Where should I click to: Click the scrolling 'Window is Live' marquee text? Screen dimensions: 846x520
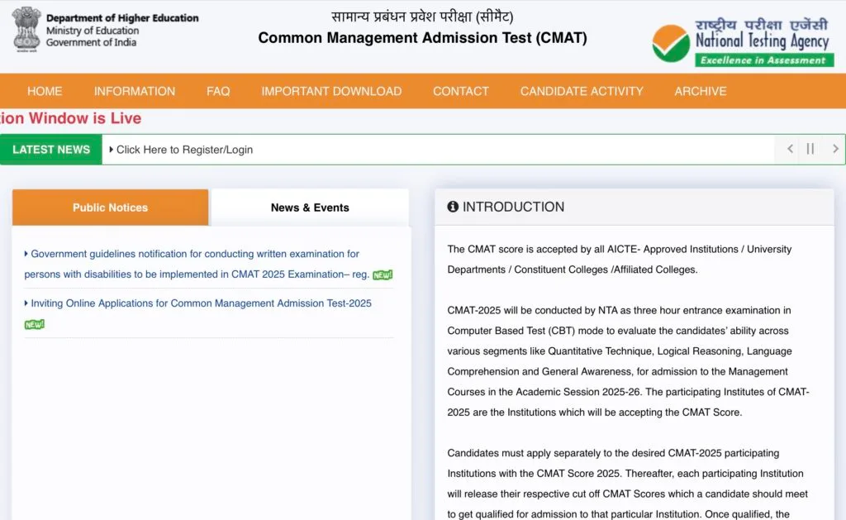tap(71, 118)
